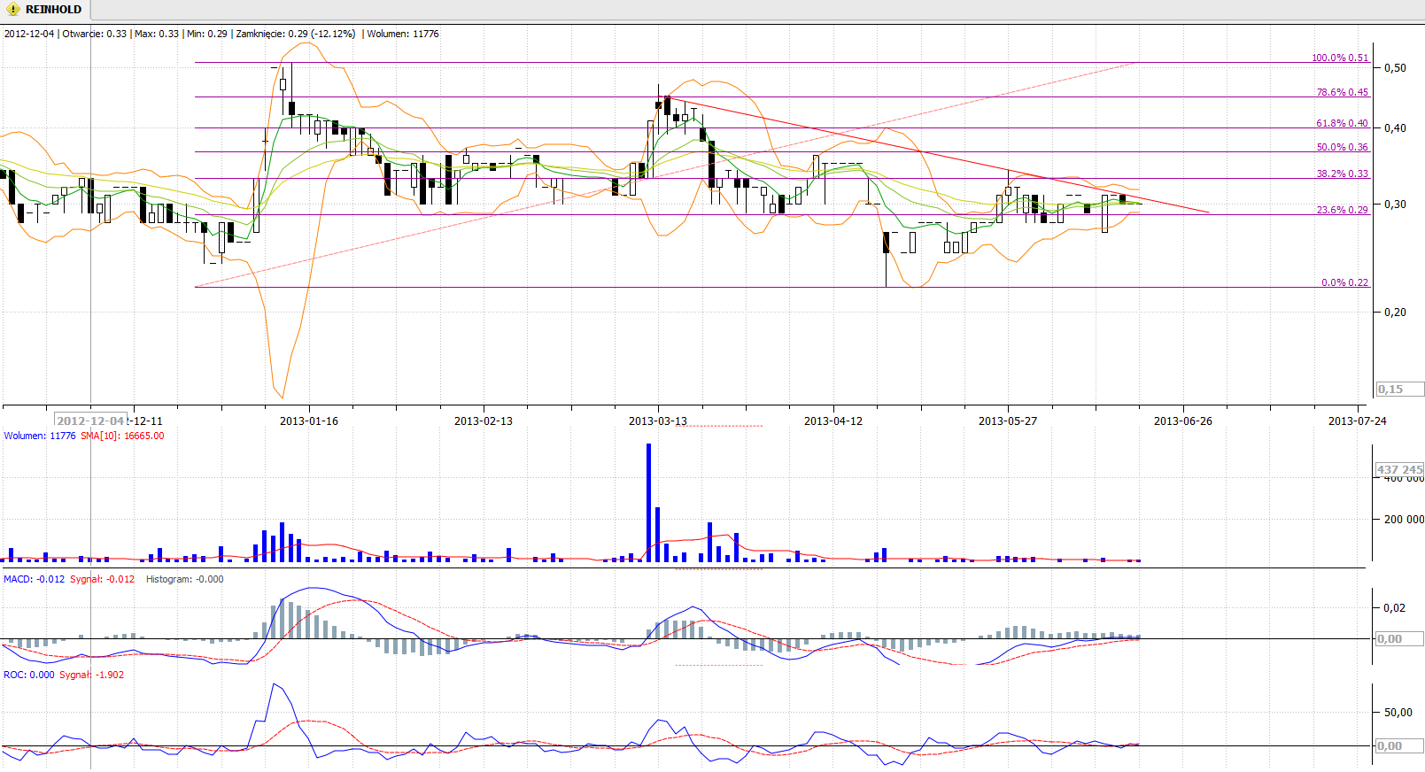Click the Wolumen: 11776 indicator label
This screenshot has width=1425, height=772.
40,436
